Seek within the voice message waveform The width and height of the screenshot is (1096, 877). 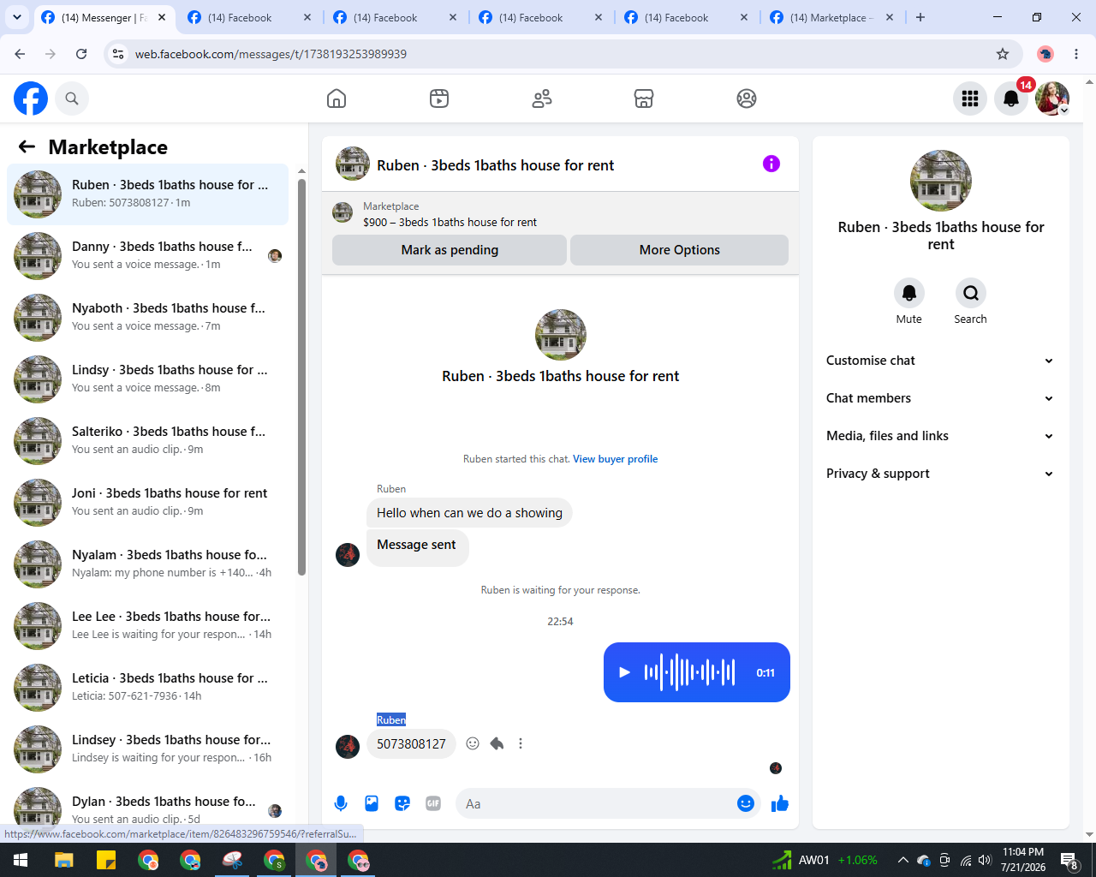coord(690,672)
